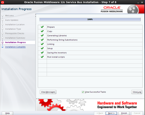Click the Saving the inventory text
Image resolution: width=145 pixels, height=115 pixels.
pyautogui.click(x=57, y=53)
